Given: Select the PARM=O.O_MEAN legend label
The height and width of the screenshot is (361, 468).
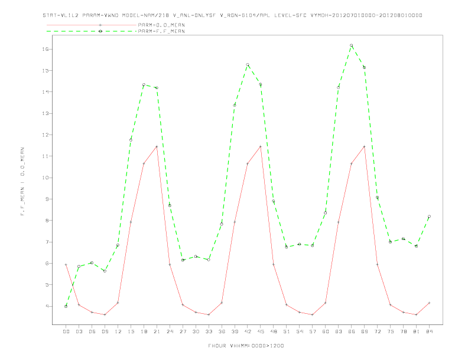Looking at the screenshot, I should click(161, 25).
